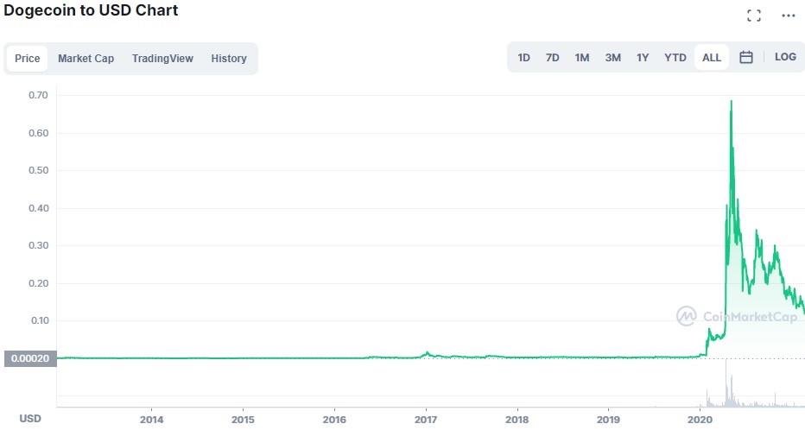Click the USD currency label
The height and width of the screenshot is (430, 805).
point(30,419)
